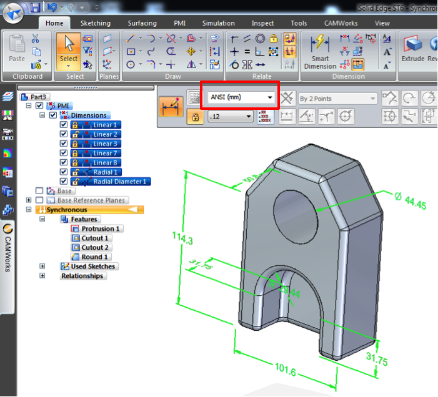Click the Ø 44.45 diameter dimension
Image resolution: width=438 pixels, height=397 pixels.
411,200
